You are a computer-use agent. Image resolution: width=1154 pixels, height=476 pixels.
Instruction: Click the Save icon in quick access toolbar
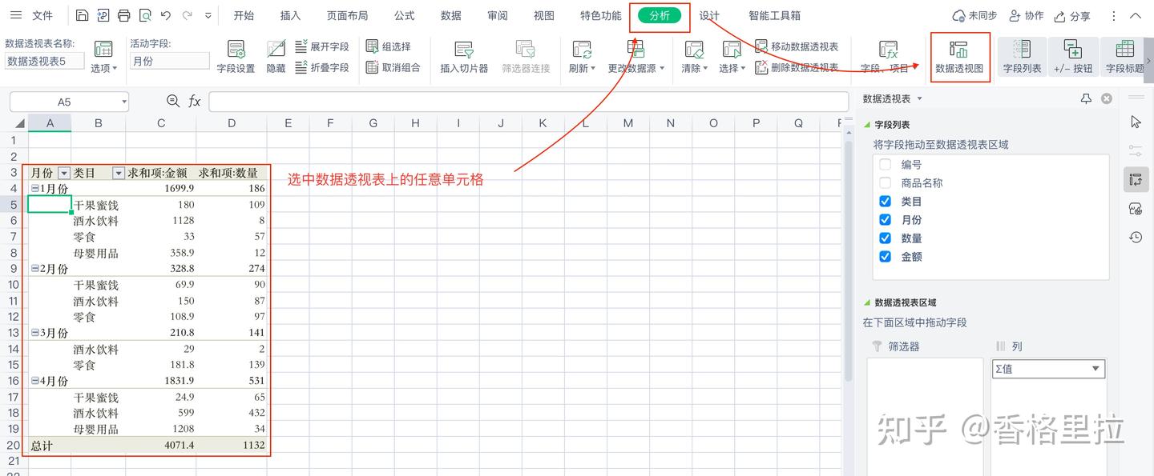[82, 15]
